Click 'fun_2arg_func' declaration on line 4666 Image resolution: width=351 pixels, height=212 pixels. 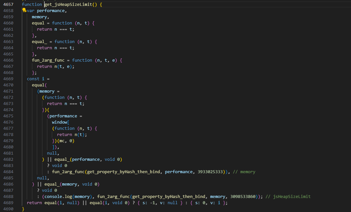point(48,60)
